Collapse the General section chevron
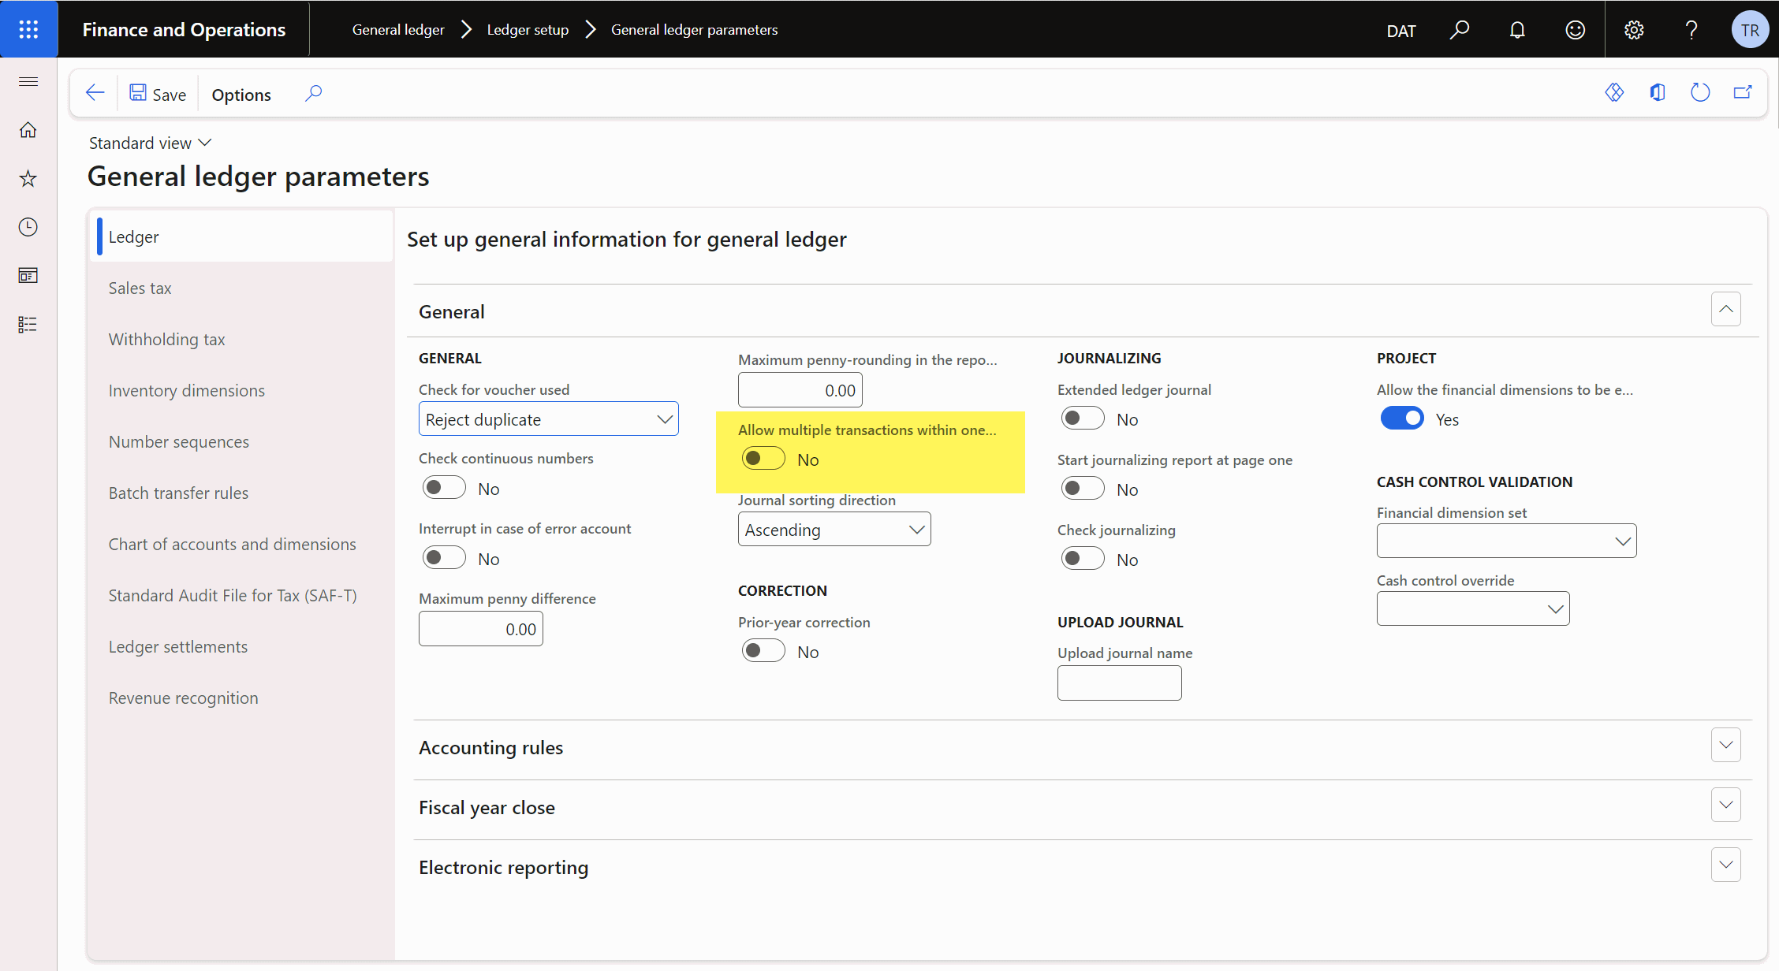This screenshot has width=1779, height=971. 1725,309
